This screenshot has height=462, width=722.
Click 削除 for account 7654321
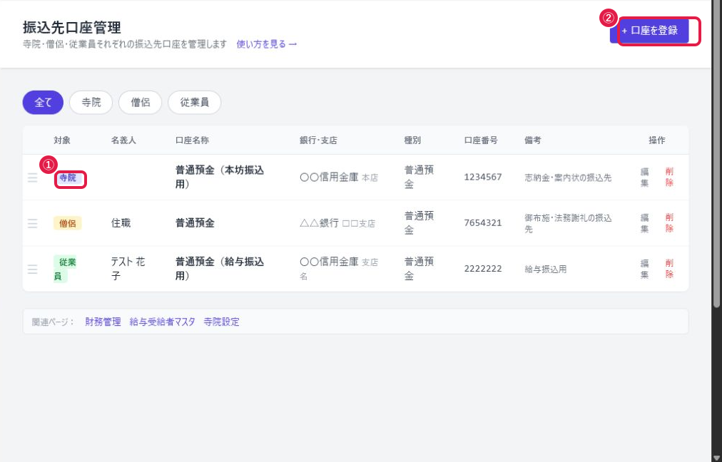(669, 223)
